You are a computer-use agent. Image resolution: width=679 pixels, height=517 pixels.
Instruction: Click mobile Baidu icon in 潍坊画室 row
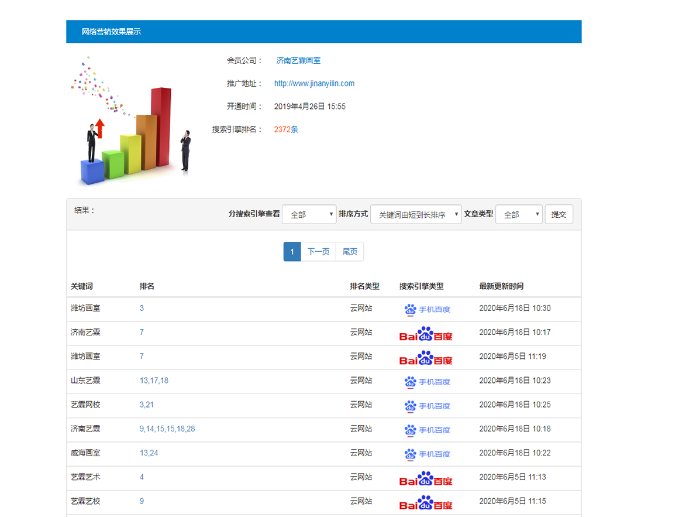[x=427, y=309]
